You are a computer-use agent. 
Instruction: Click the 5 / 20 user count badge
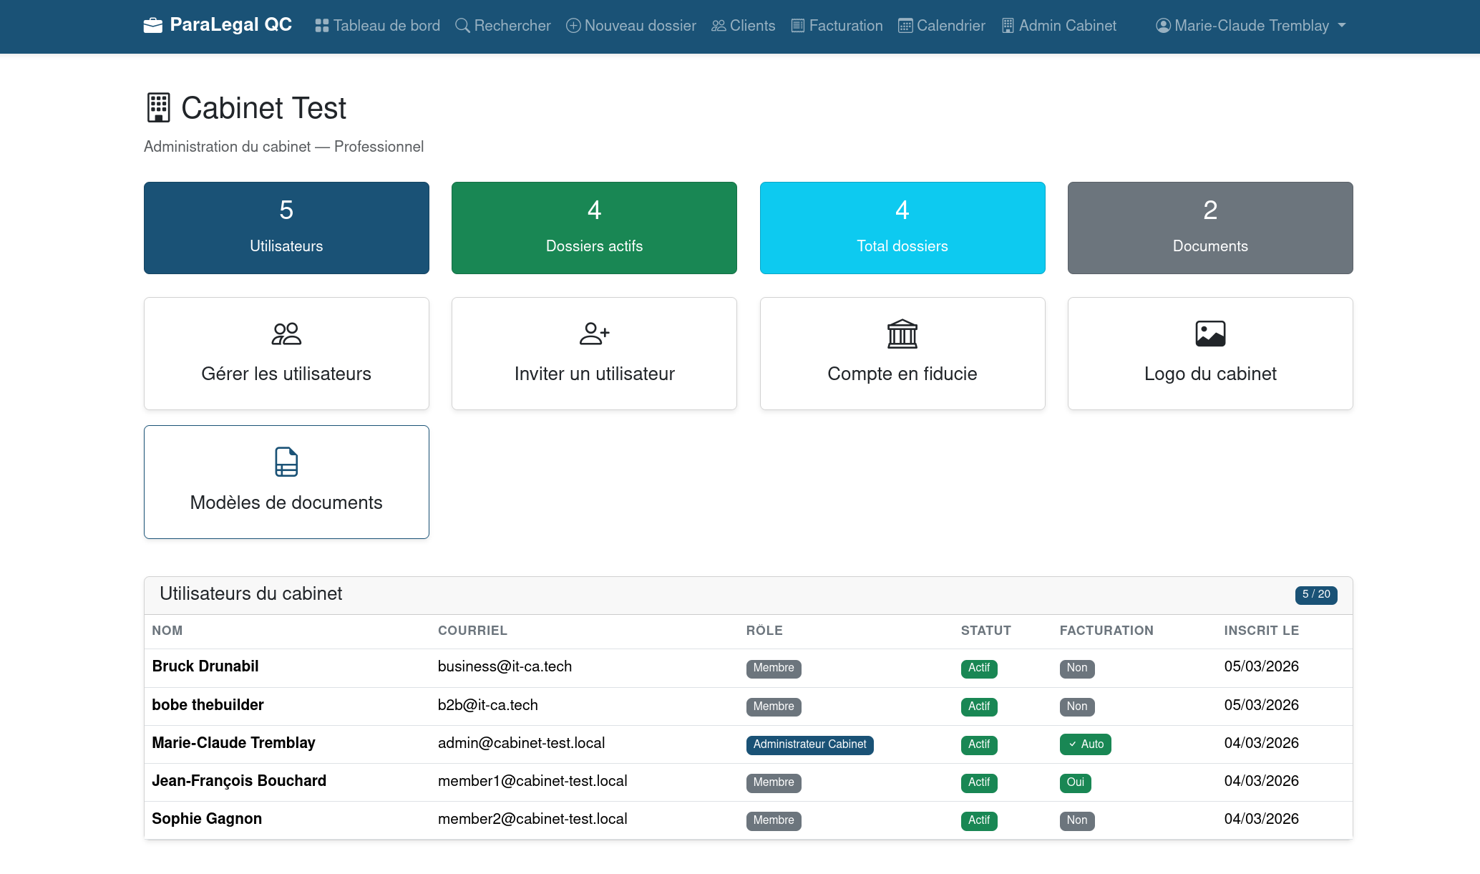tap(1315, 595)
